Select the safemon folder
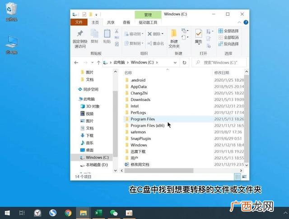 138,132
